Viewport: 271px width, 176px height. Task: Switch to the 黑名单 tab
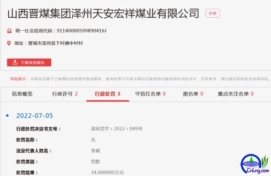pos(193,94)
